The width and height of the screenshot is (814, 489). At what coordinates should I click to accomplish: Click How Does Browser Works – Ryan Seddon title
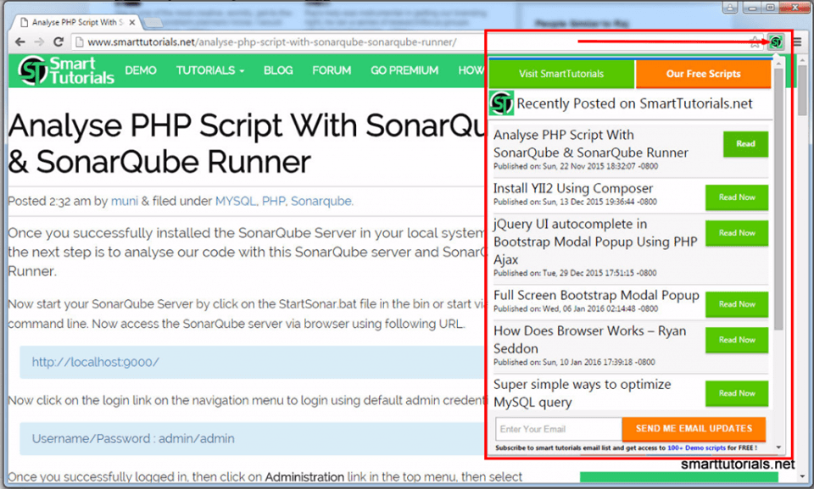(590, 340)
